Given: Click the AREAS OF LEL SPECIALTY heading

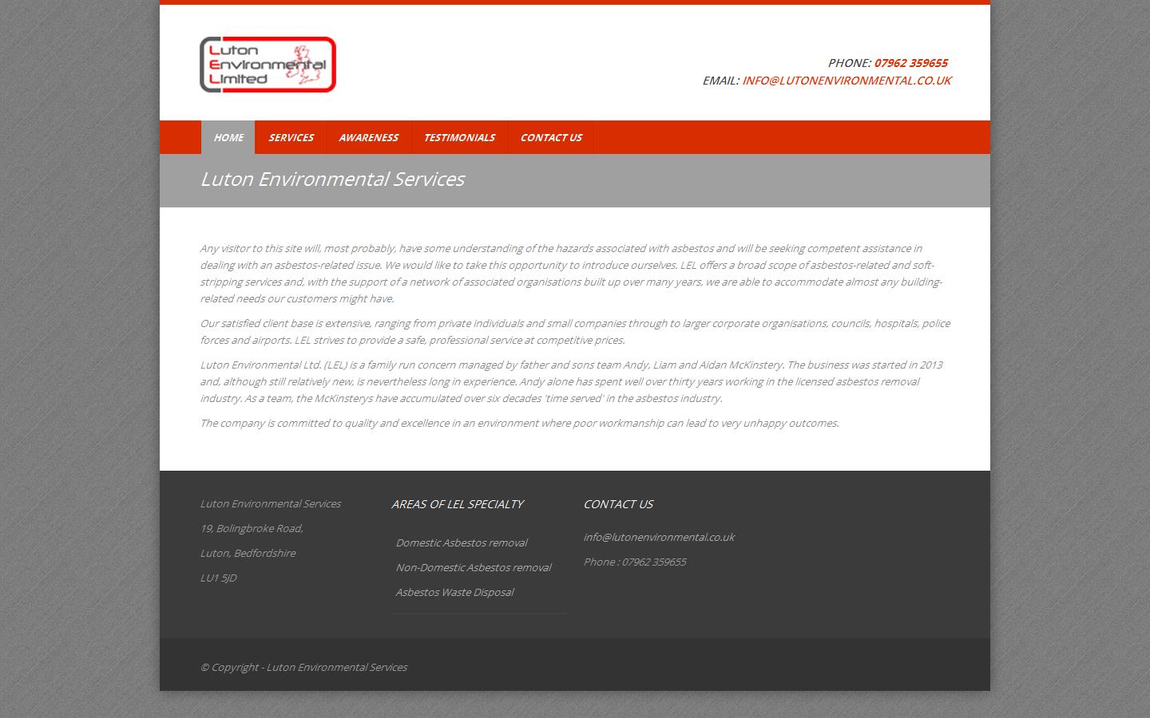Looking at the screenshot, I should tap(458, 504).
